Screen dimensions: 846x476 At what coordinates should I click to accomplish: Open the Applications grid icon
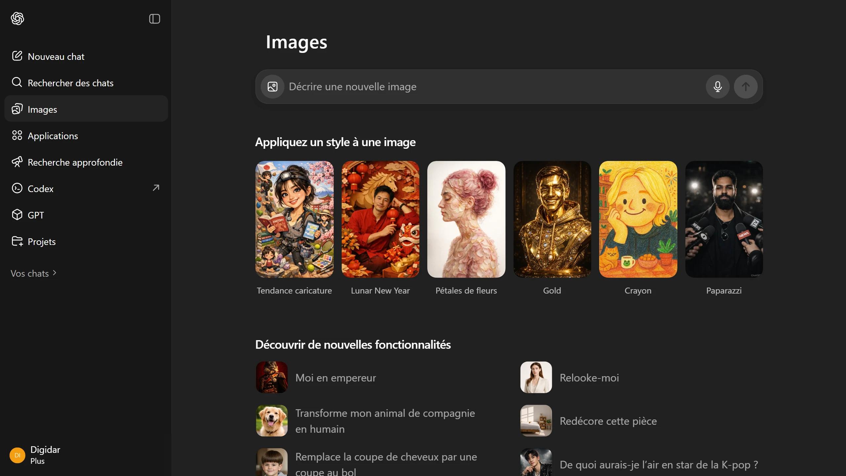[17, 136]
